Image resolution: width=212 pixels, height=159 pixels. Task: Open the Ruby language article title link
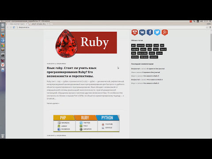coord(72,72)
